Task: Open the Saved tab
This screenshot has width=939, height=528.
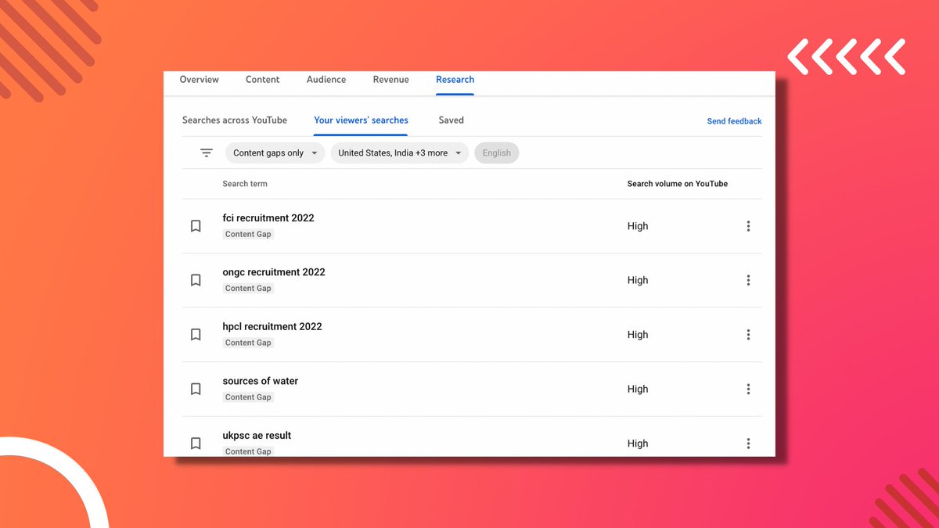Action: pyautogui.click(x=452, y=120)
